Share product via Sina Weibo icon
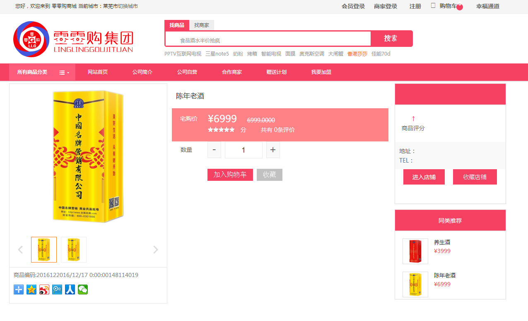The height and width of the screenshot is (321, 528). pyautogui.click(x=44, y=289)
